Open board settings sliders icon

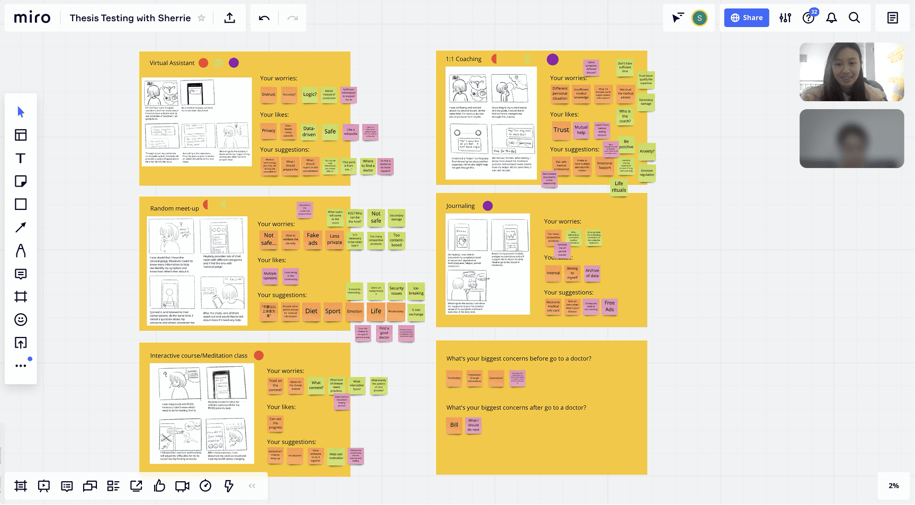pyautogui.click(x=785, y=18)
